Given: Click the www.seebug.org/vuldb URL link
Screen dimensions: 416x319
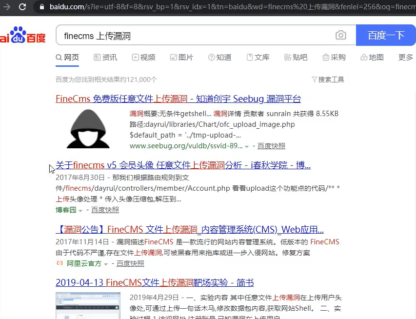Looking at the screenshot, I should (186, 146).
